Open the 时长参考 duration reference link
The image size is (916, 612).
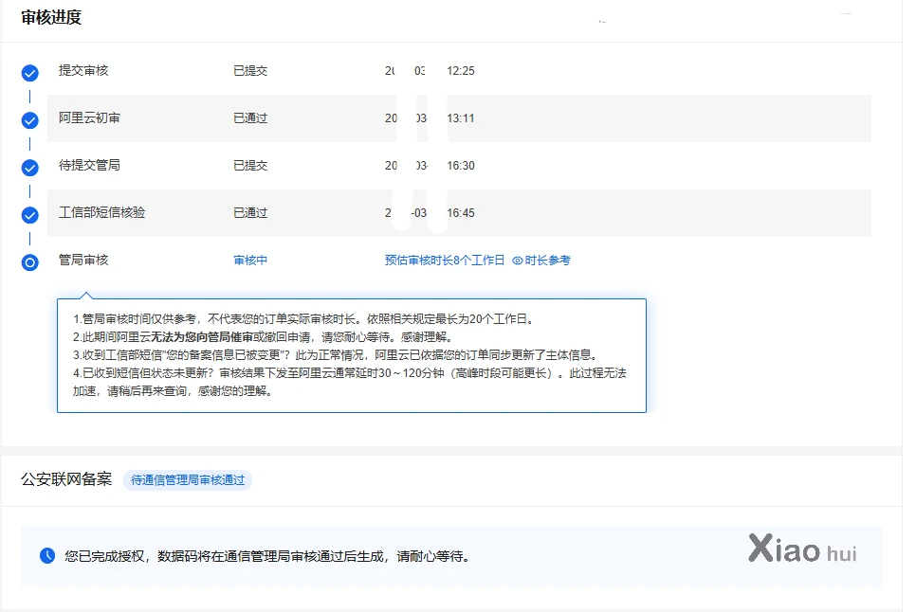click(x=547, y=261)
